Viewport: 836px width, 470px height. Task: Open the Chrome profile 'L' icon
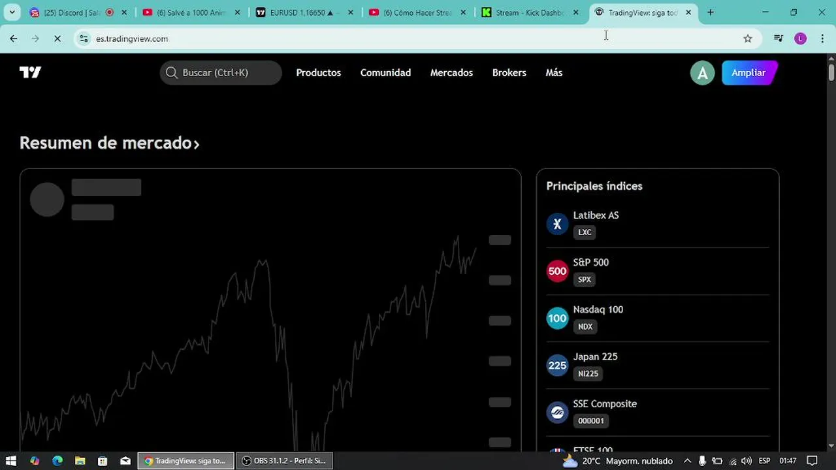[800, 39]
